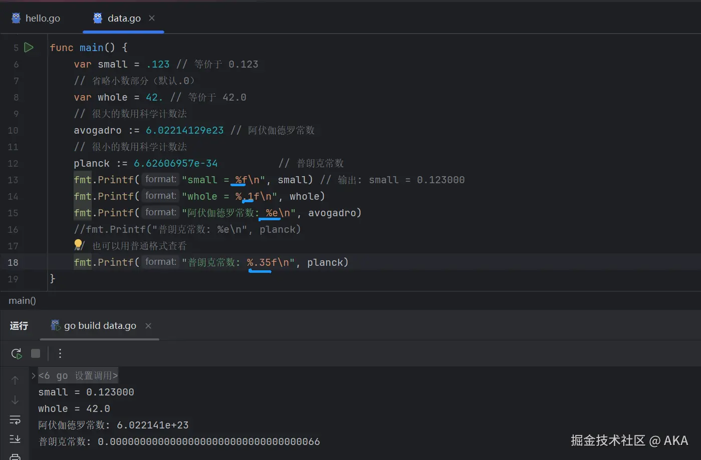The image size is (701, 460).
Task: Click closing brace on line 19
Action: coord(53,278)
